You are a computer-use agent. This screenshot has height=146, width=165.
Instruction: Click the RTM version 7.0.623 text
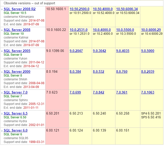coord(52,92)
